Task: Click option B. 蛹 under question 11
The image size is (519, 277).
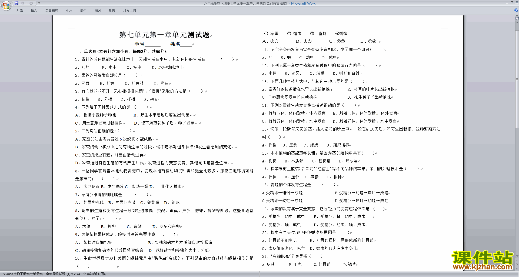Action: [286, 58]
